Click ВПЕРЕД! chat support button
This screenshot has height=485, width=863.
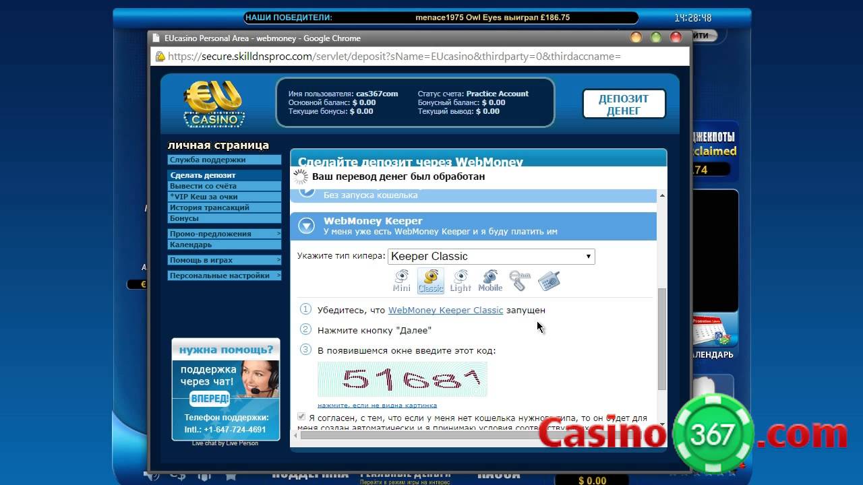coord(210,399)
